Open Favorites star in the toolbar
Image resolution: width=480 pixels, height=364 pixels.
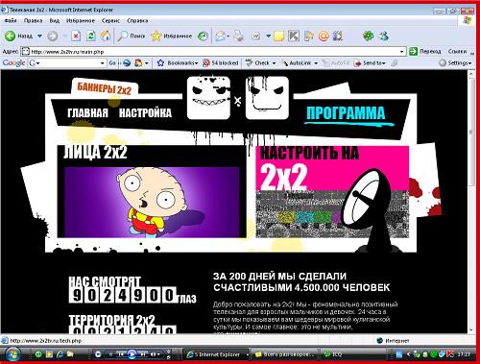[156, 36]
